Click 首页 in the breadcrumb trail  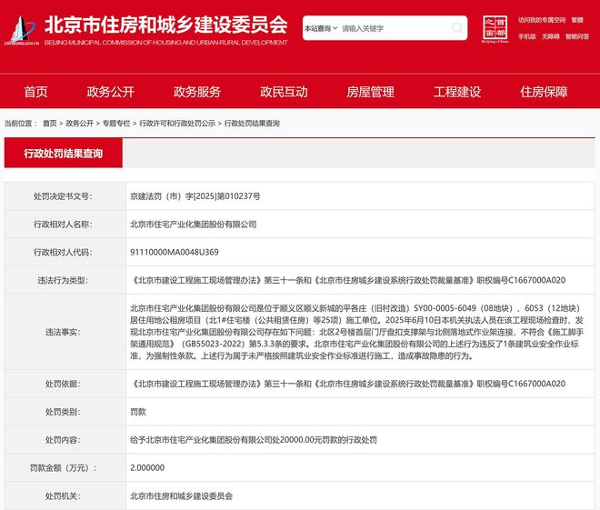[49, 124]
